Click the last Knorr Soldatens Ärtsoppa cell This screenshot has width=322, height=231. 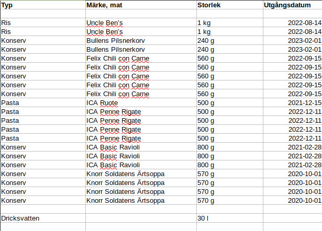point(141,200)
